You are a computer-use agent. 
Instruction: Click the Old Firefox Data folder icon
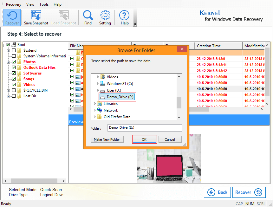coord(100,117)
